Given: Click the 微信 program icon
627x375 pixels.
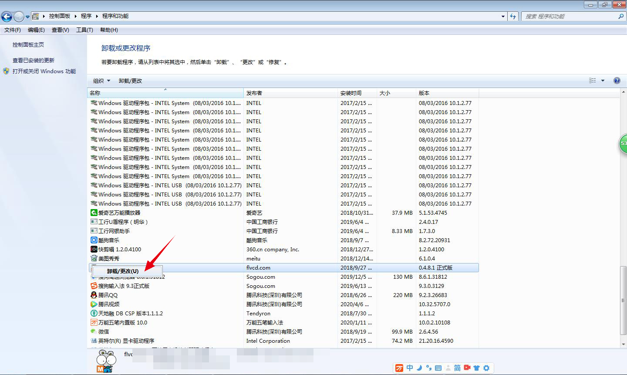Looking at the screenshot, I should click(x=94, y=332).
